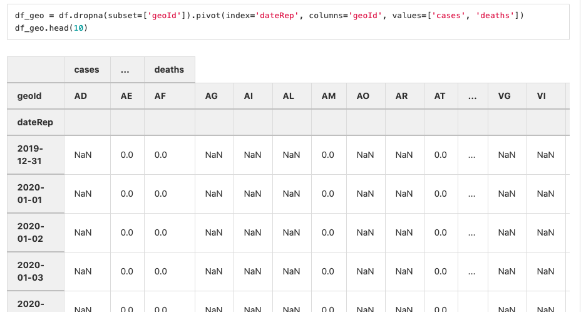Click the AR NaN cell in row 2020-01-03
Image resolution: width=586 pixels, height=312 pixels.
coord(404,272)
